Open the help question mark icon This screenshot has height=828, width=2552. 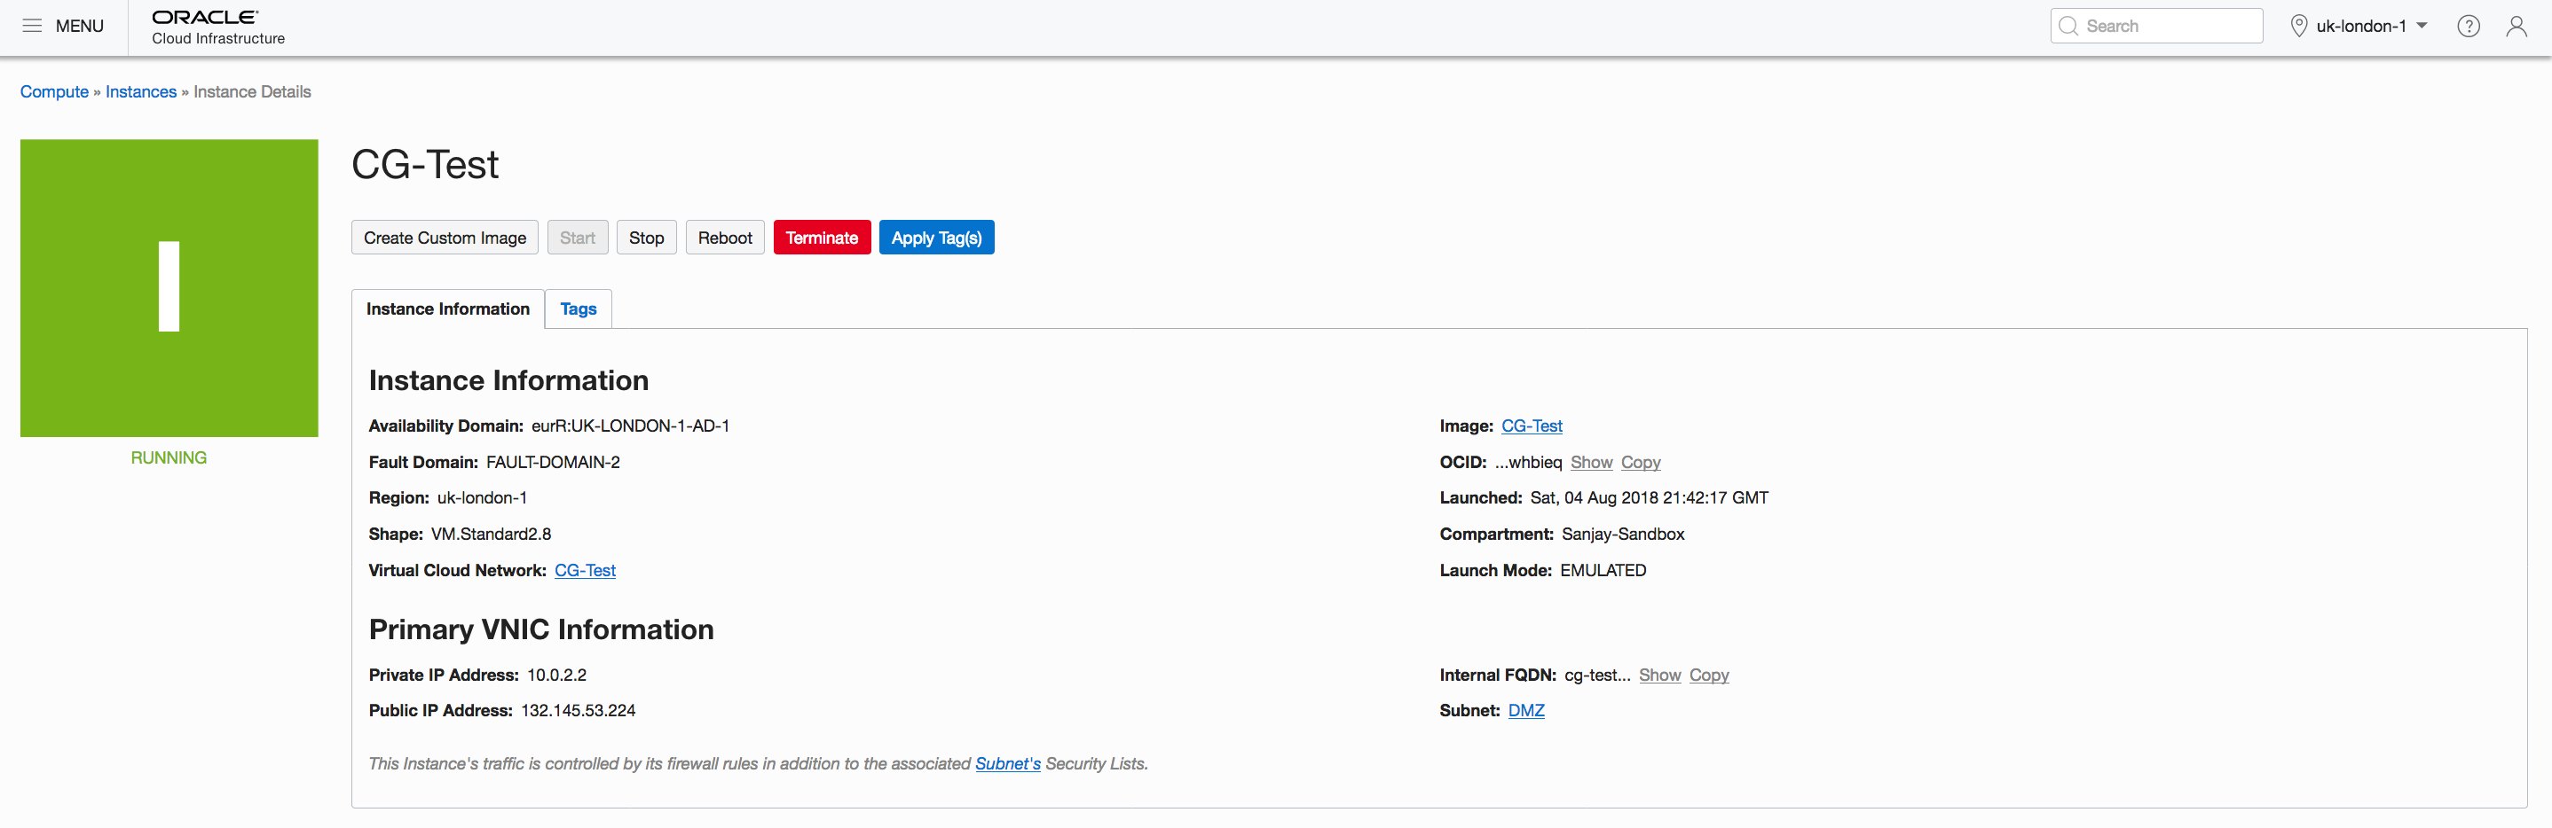2469,26
